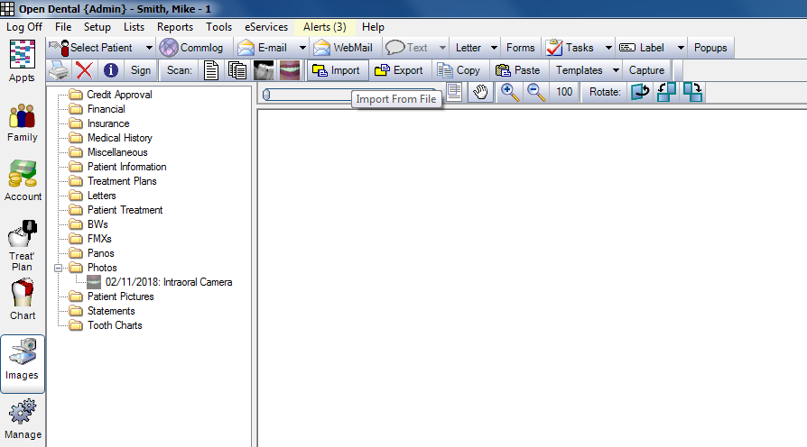Click the Forms button
Viewport: 807px width, 447px height.
pyautogui.click(x=520, y=48)
